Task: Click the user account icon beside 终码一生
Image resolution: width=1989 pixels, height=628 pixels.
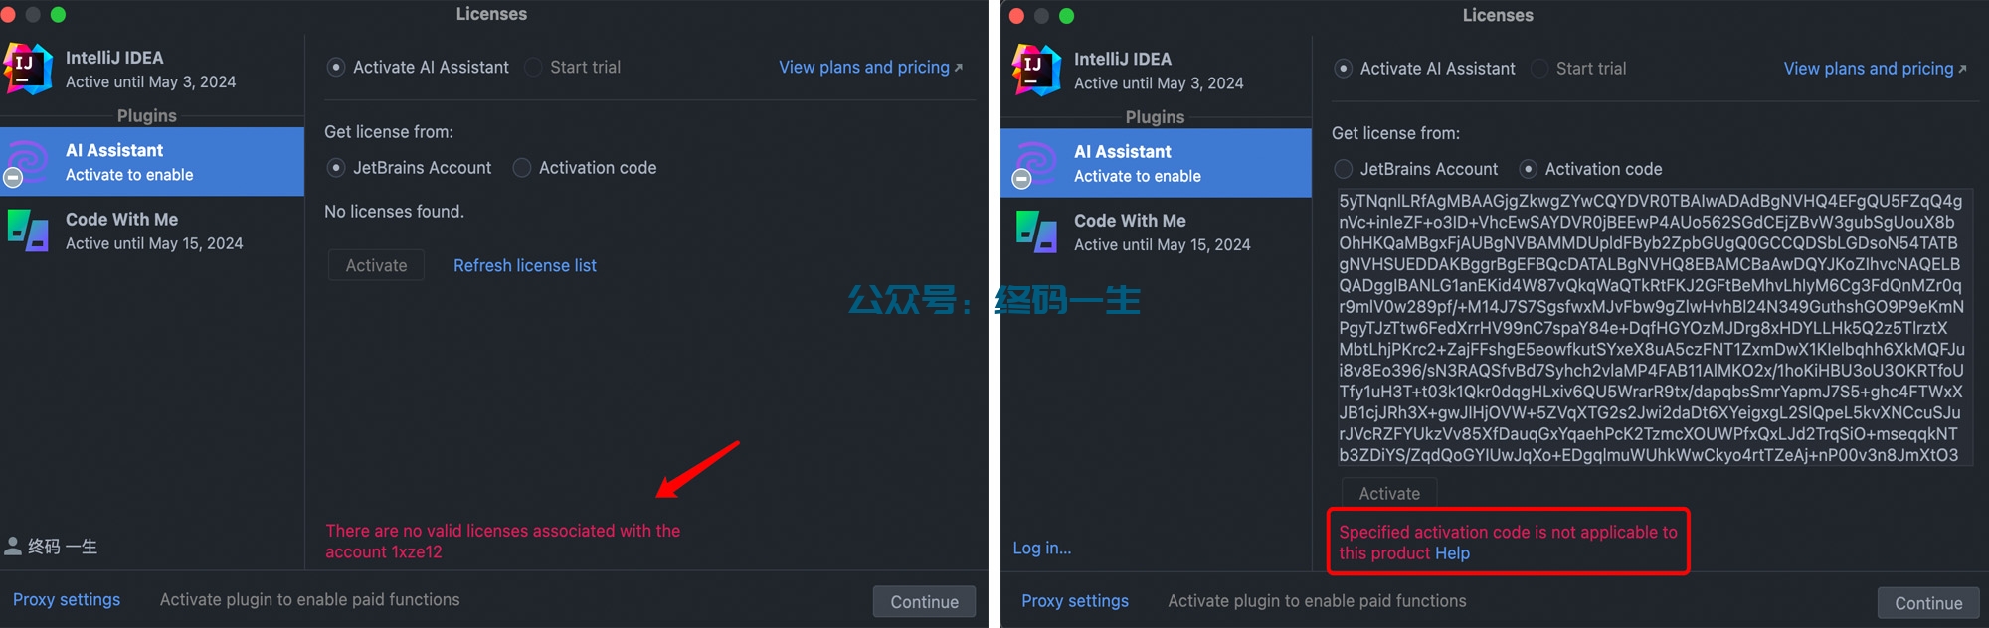Action: click(x=13, y=546)
